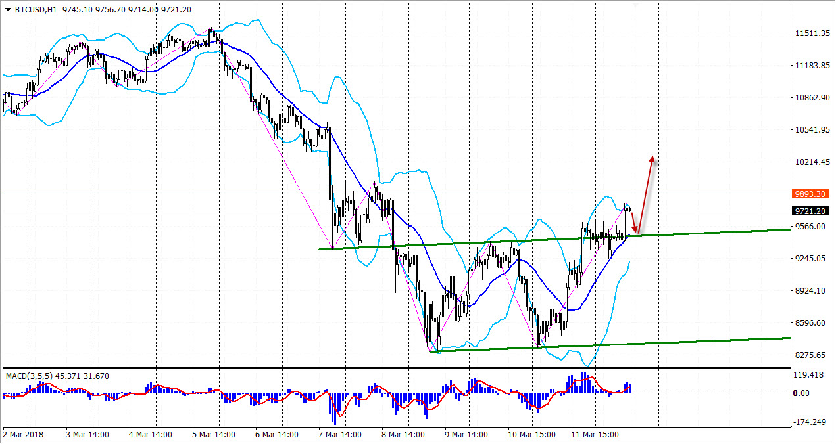Click the 8 Mar 14:00 time label
The width and height of the screenshot is (836, 444).
point(404,435)
